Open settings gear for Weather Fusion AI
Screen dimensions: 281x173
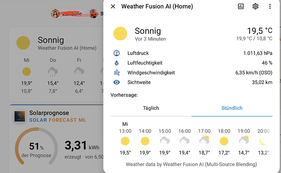point(255,7)
